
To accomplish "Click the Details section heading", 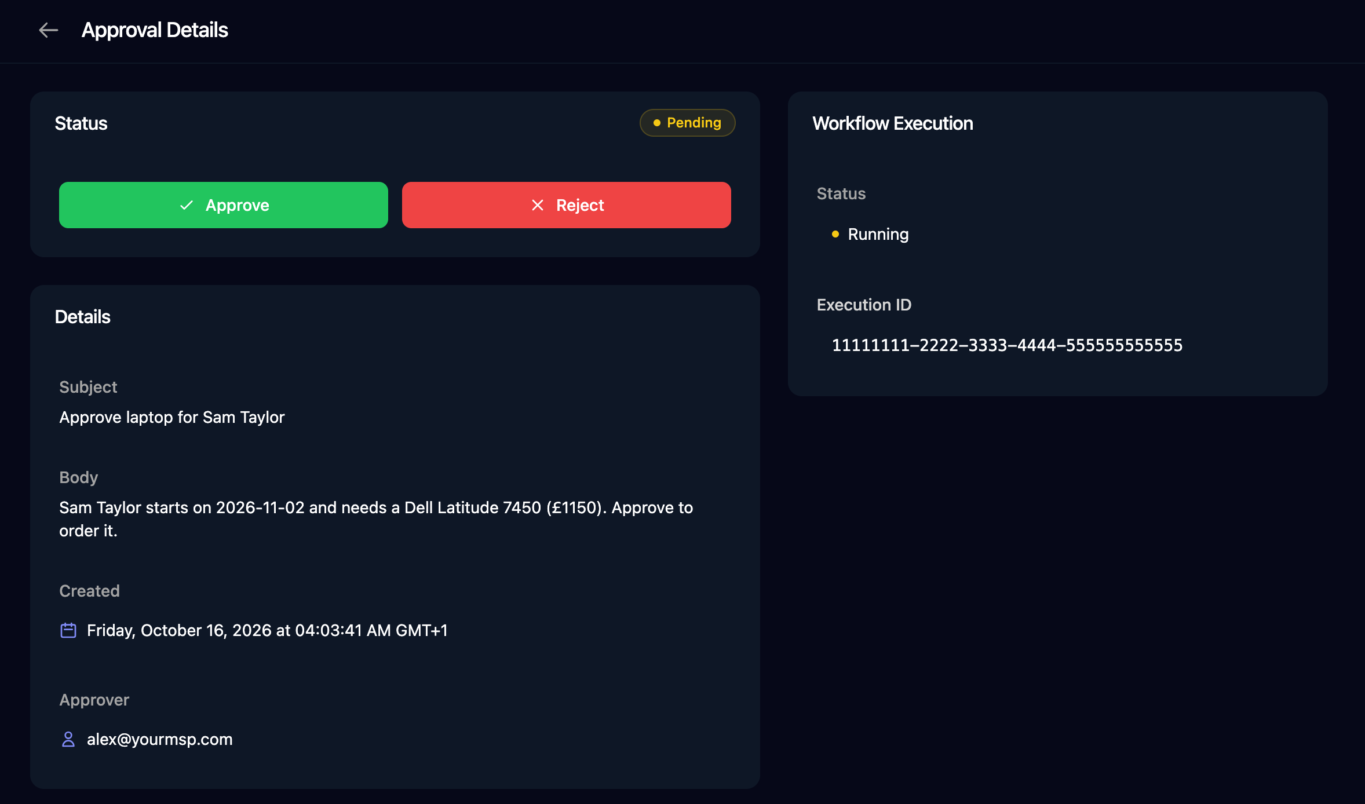I will tap(83, 317).
